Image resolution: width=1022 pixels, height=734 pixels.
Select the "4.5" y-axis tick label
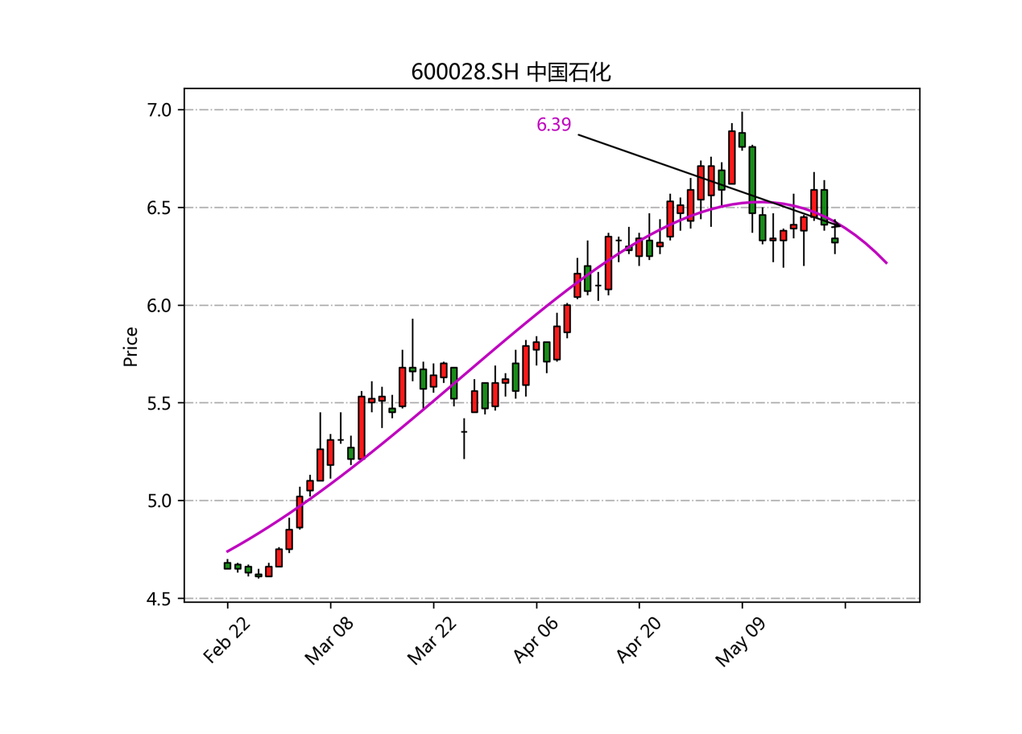(161, 599)
